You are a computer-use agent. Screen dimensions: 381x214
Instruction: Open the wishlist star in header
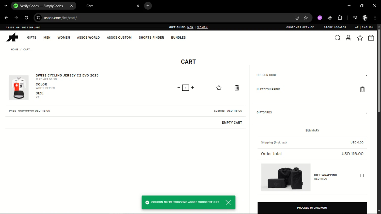tap(360, 38)
